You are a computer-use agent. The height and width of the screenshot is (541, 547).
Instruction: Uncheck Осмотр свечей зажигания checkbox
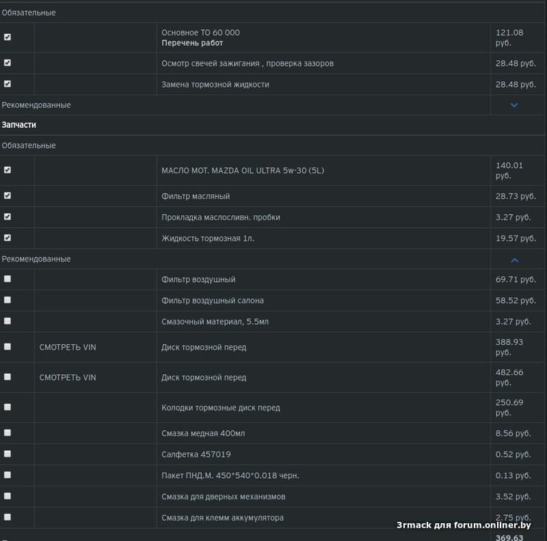pos(8,63)
